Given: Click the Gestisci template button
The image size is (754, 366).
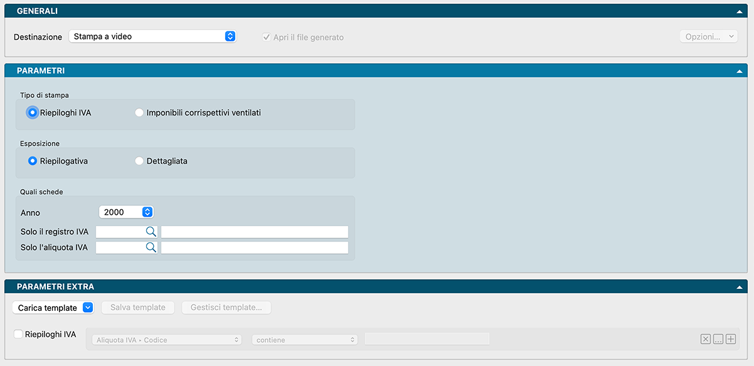Looking at the screenshot, I should [226, 308].
